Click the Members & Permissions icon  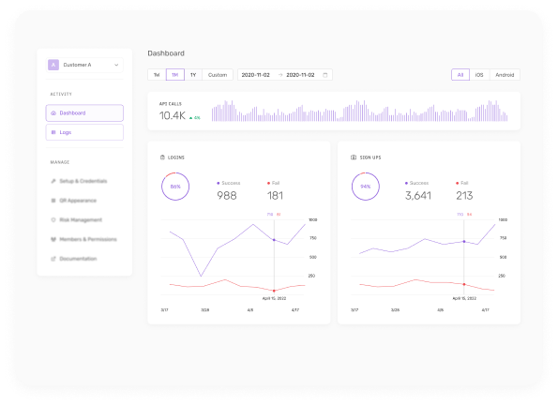[53, 239]
